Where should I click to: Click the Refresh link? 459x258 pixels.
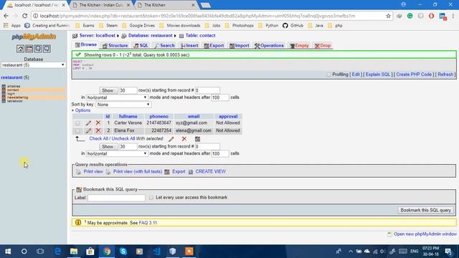[445, 75]
